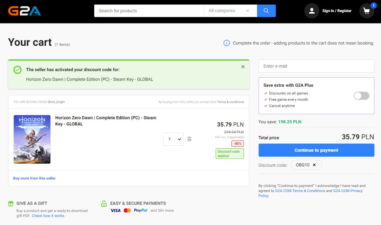
Task: Click the struck-through 234.04 PLN price
Action: click(x=234, y=132)
